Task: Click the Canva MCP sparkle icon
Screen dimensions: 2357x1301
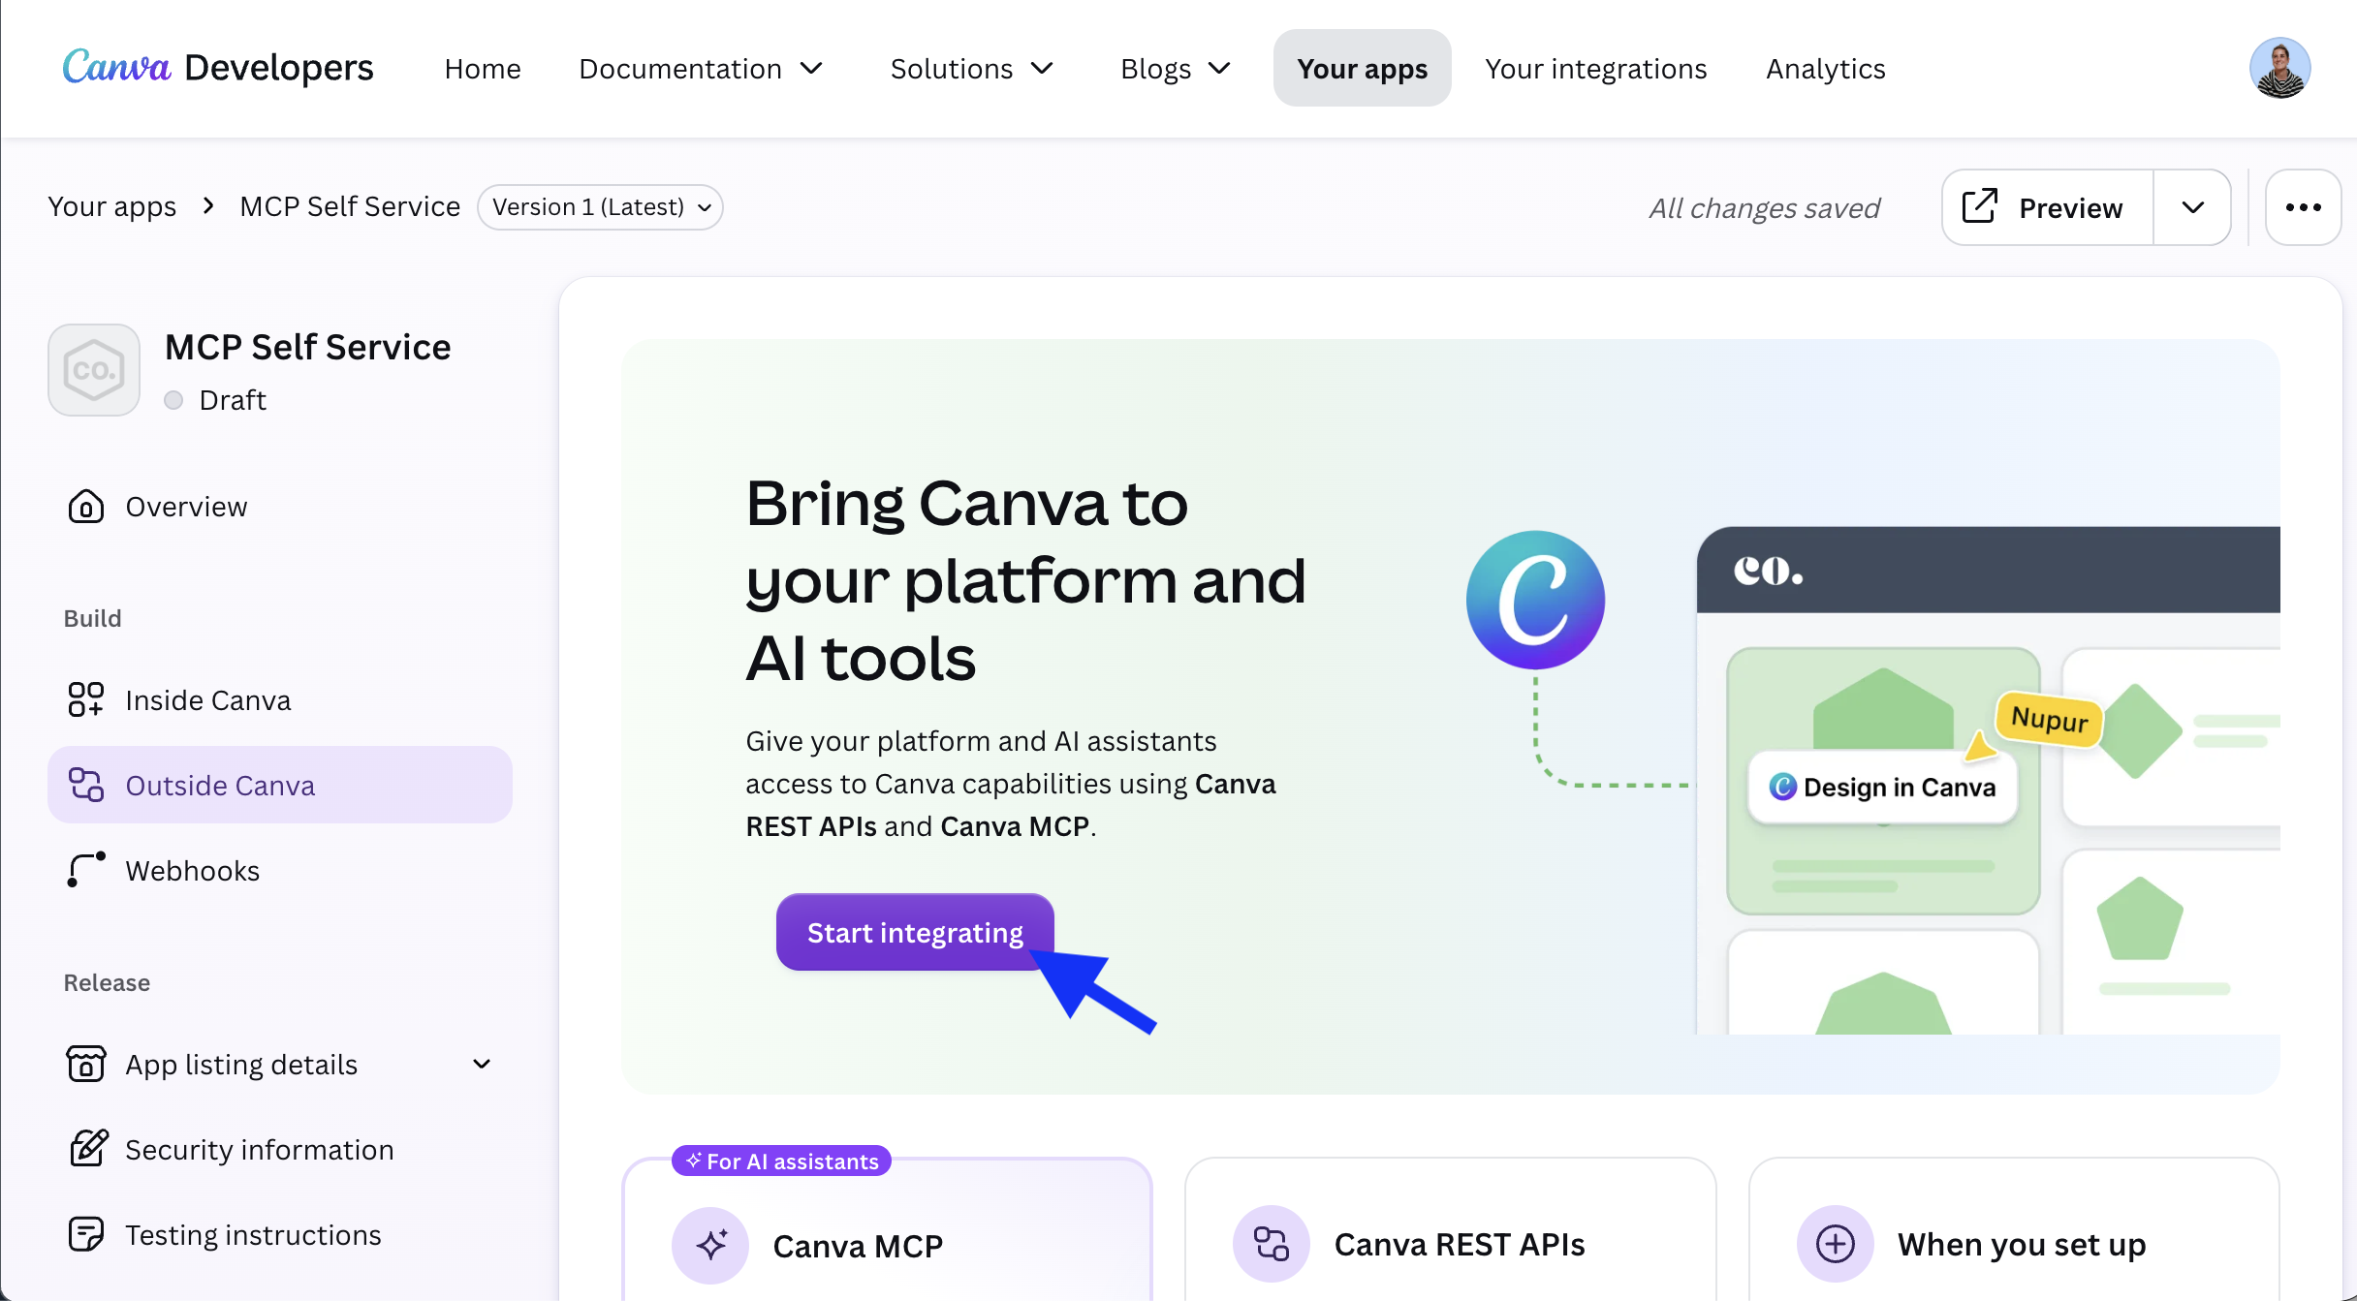Action: 710,1245
